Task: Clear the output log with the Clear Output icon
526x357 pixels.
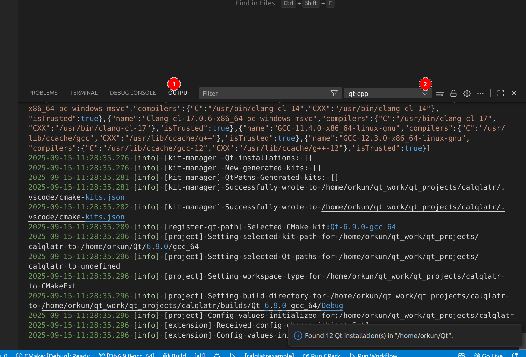Action: point(440,94)
